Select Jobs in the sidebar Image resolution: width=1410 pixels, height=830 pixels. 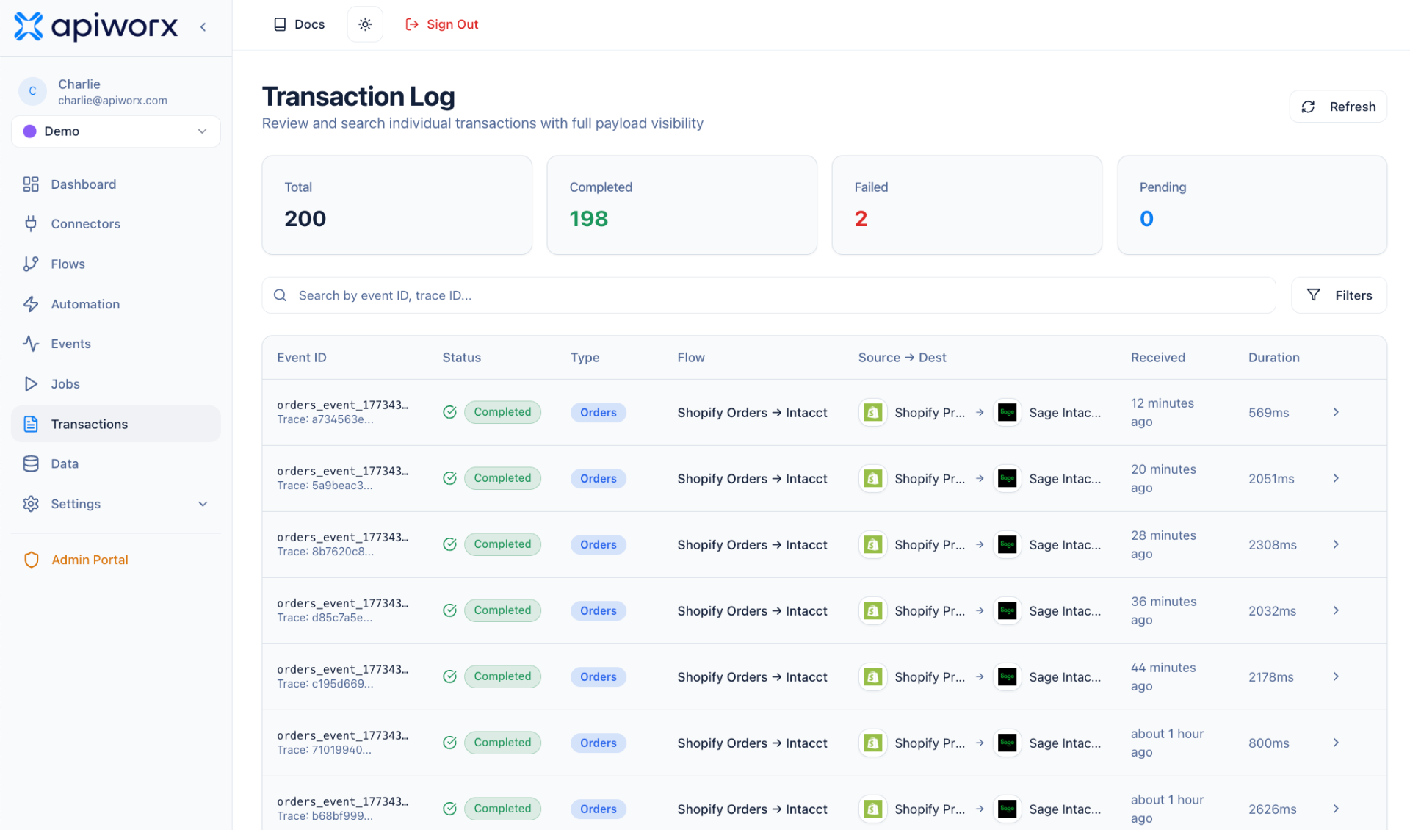coord(65,383)
